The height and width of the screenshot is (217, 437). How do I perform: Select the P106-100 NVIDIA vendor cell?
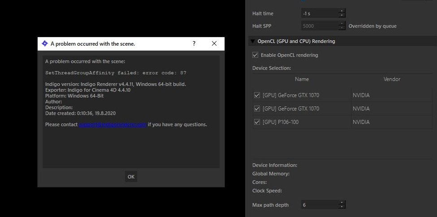click(391, 122)
